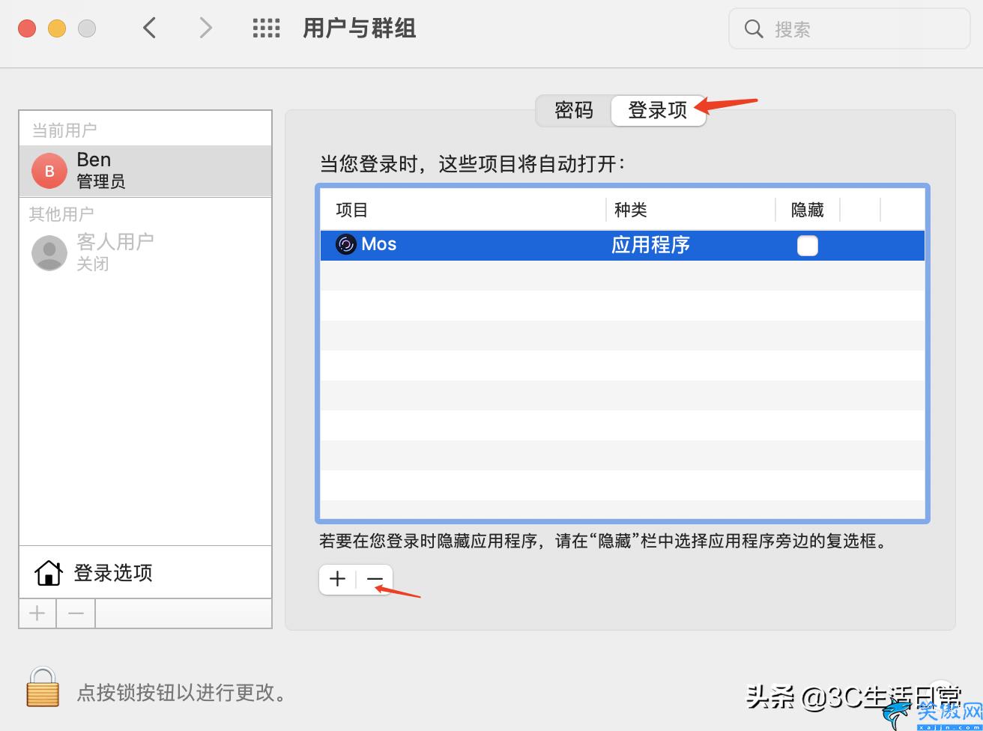Select the Mos login item row
Screen dimensions: 983x731
pos(622,245)
